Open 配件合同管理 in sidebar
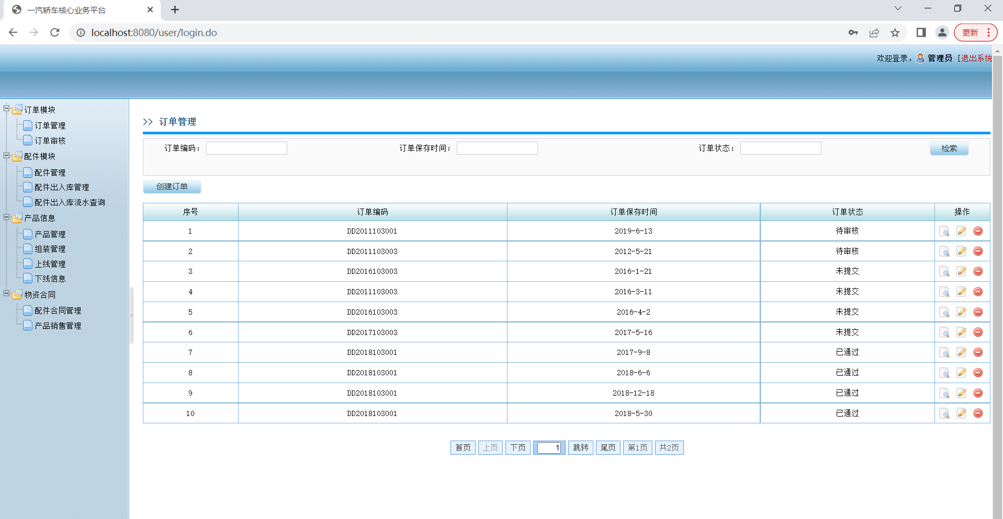Viewport: 1003px width, 519px height. 58,310
